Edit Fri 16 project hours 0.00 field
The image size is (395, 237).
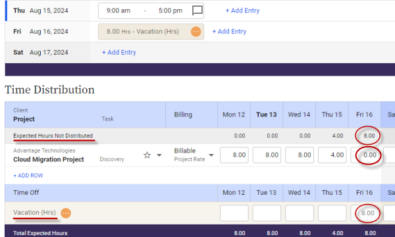pos(365,155)
